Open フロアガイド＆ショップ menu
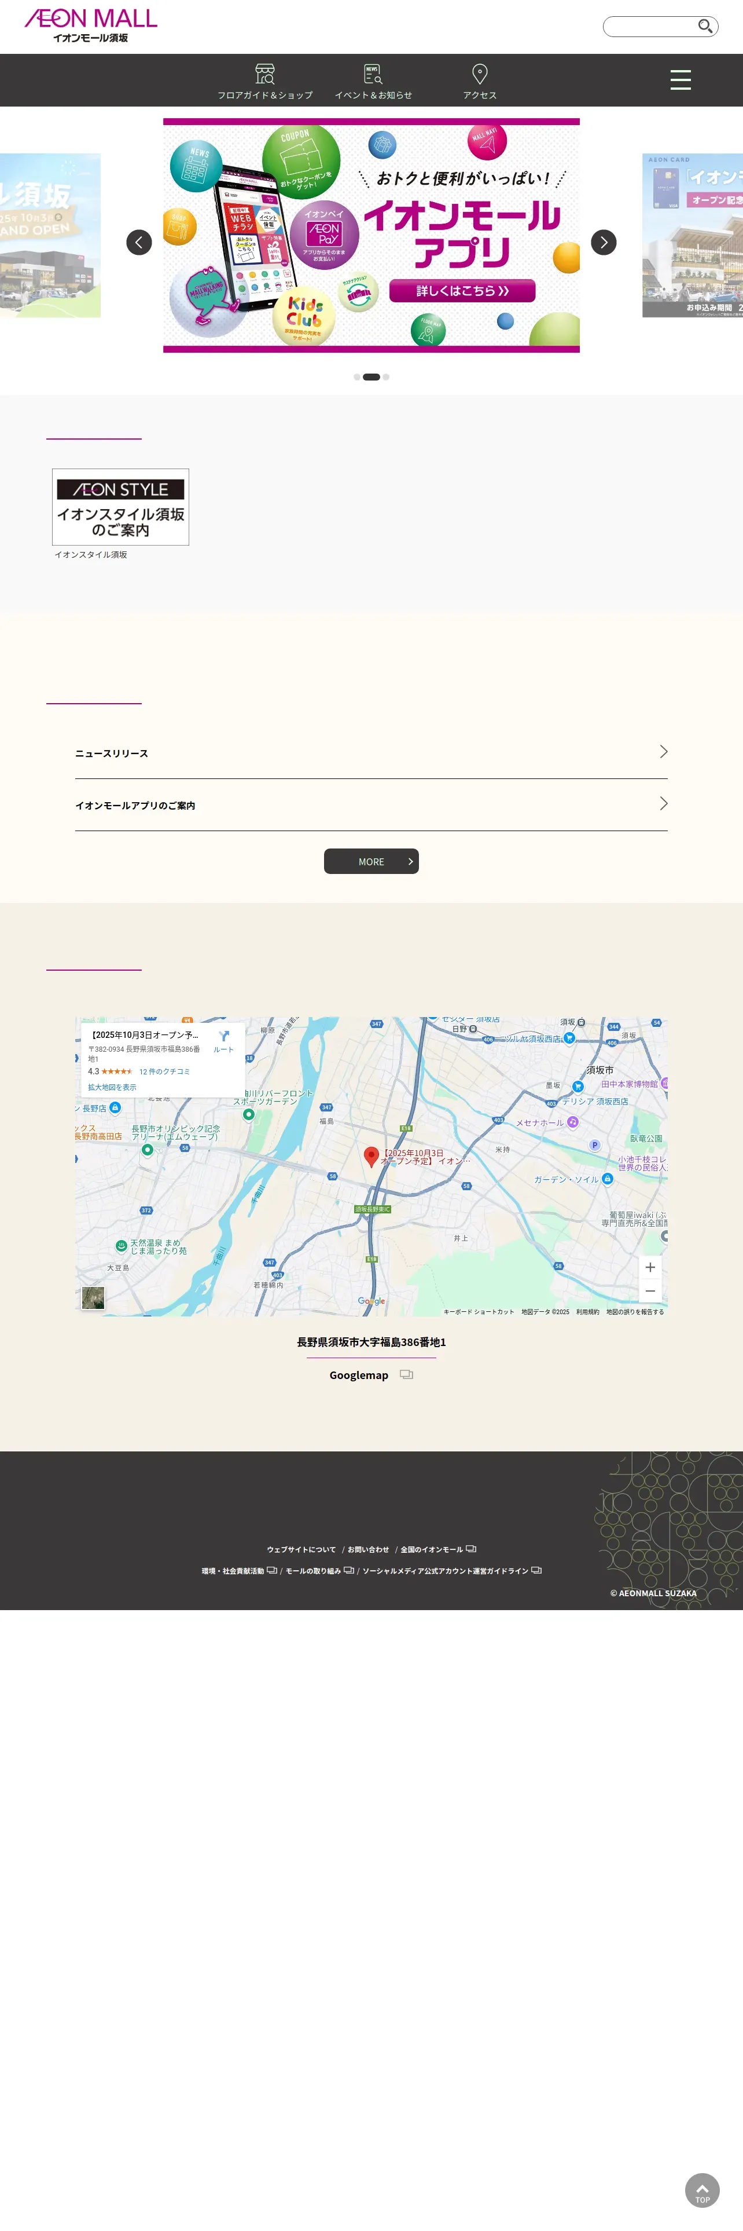743x2231 pixels. click(264, 81)
